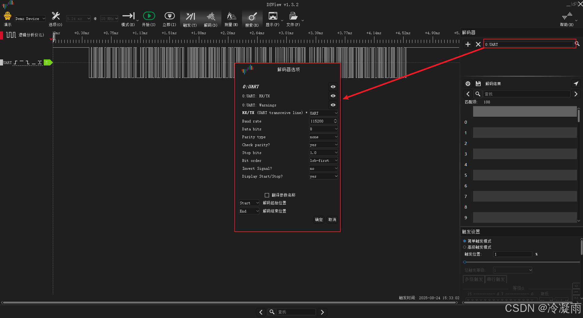Click the 多级触发 tab
The image size is (583, 318).
coord(474,279)
